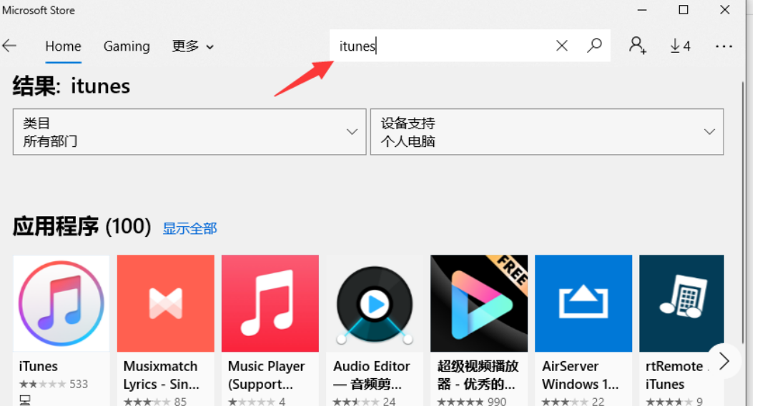Expand the 更多 menu in navigation
Image resolution: width=760 pixels, height=406 pixels.
click(192, 46)
